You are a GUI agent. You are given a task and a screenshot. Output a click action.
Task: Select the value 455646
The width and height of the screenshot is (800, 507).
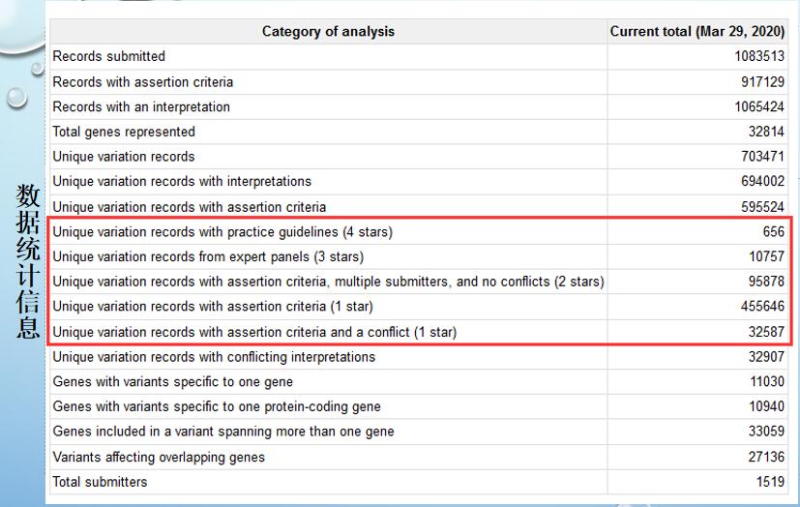tap(762, 307)
